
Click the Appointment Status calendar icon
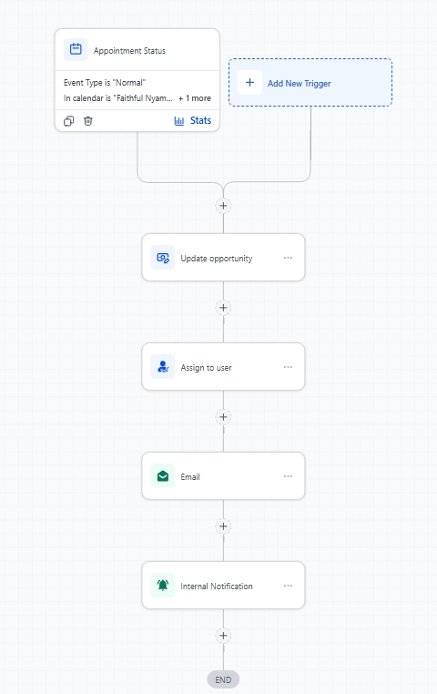pyautogui.click(x=76, y=49)
